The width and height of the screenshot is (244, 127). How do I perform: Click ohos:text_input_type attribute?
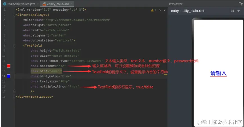[67, 61]
